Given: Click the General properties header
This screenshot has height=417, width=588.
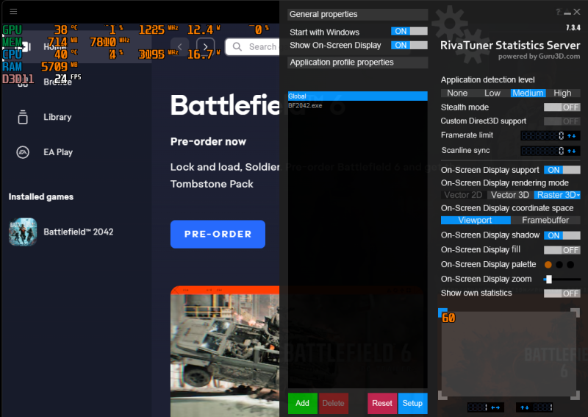Looking at the screenshot, I should (x=358, y=14).
